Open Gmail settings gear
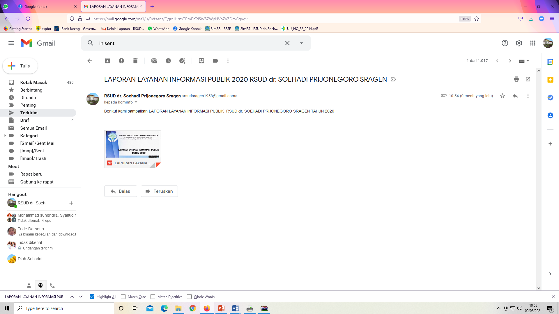 pos(519,43)
